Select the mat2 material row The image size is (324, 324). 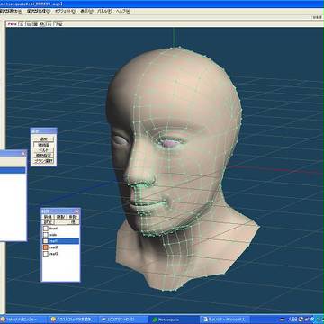60,247
